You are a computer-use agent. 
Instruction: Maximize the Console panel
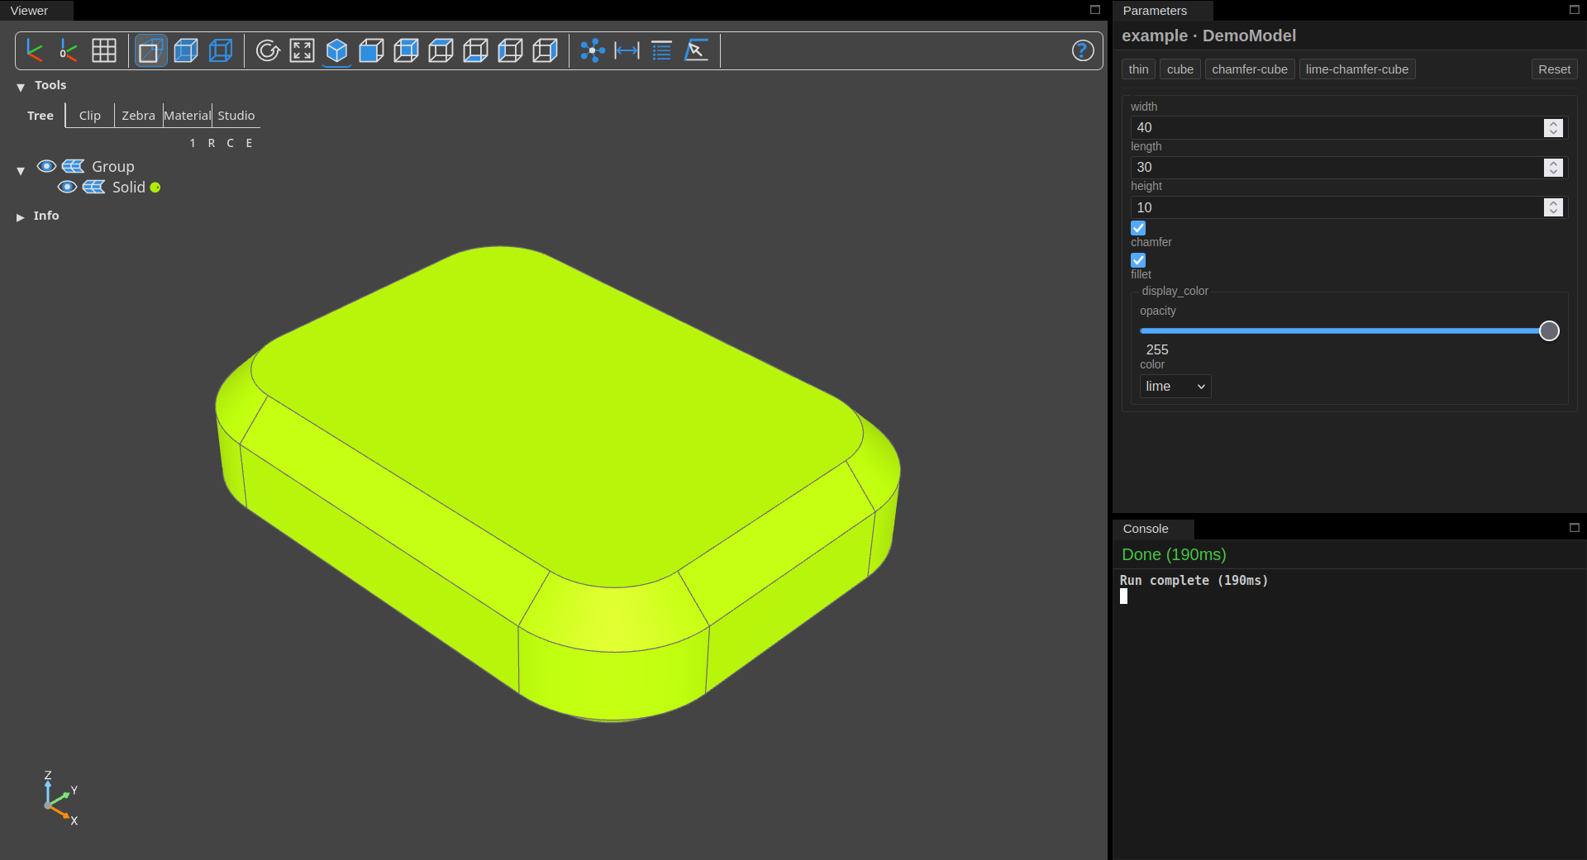click(1575, 528)
